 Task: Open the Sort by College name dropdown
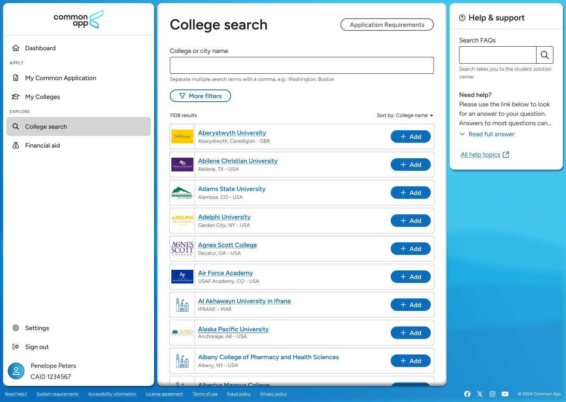[405, 115]
